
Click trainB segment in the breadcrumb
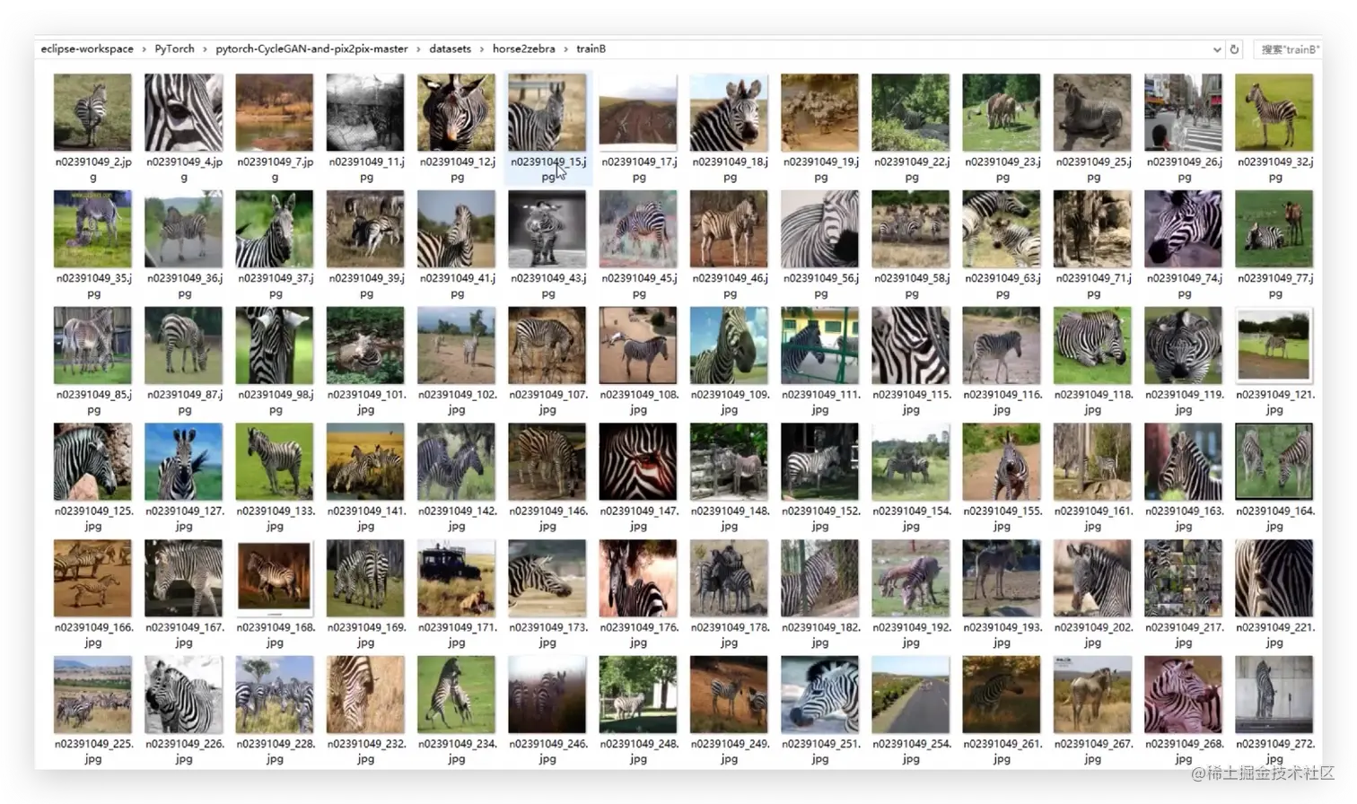[x=591, y=49]
